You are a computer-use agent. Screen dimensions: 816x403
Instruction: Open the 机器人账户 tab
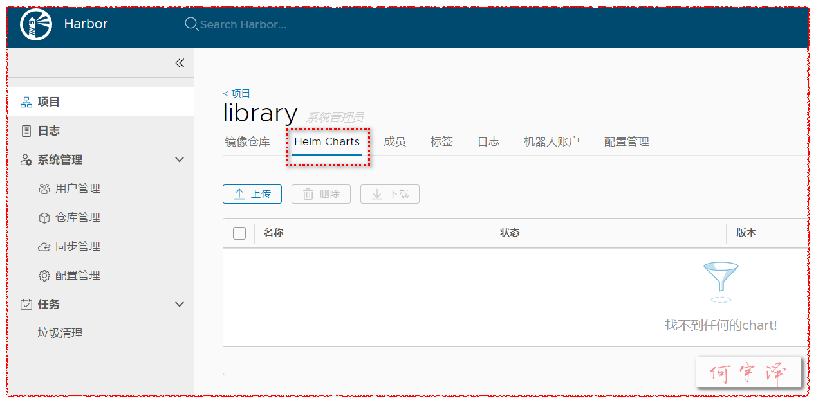click(x=552, y=142)
